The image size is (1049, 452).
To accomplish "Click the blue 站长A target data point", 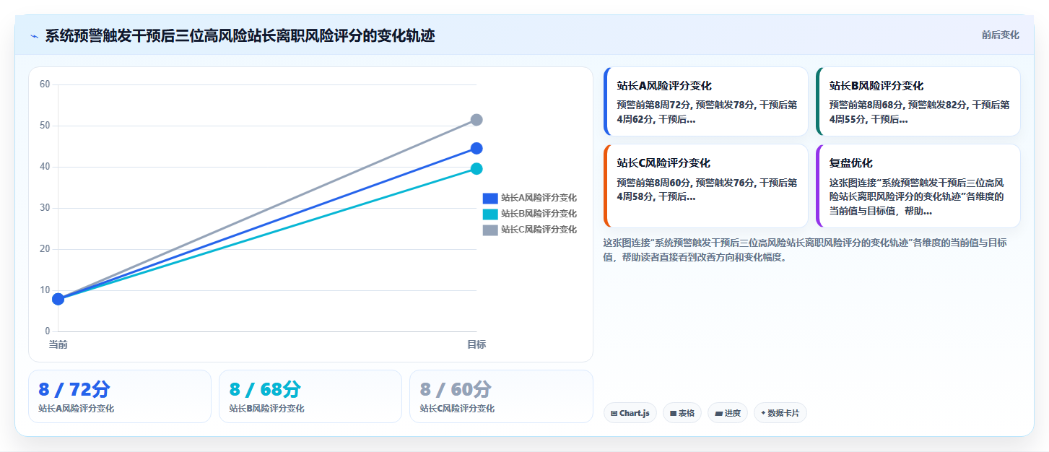I will pyautogui.click(x=476, y=149).
